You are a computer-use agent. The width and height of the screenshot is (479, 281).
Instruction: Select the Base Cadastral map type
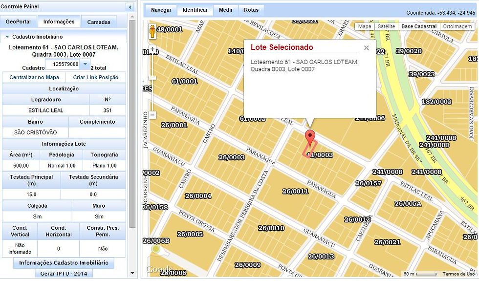[x=419, y=26]
